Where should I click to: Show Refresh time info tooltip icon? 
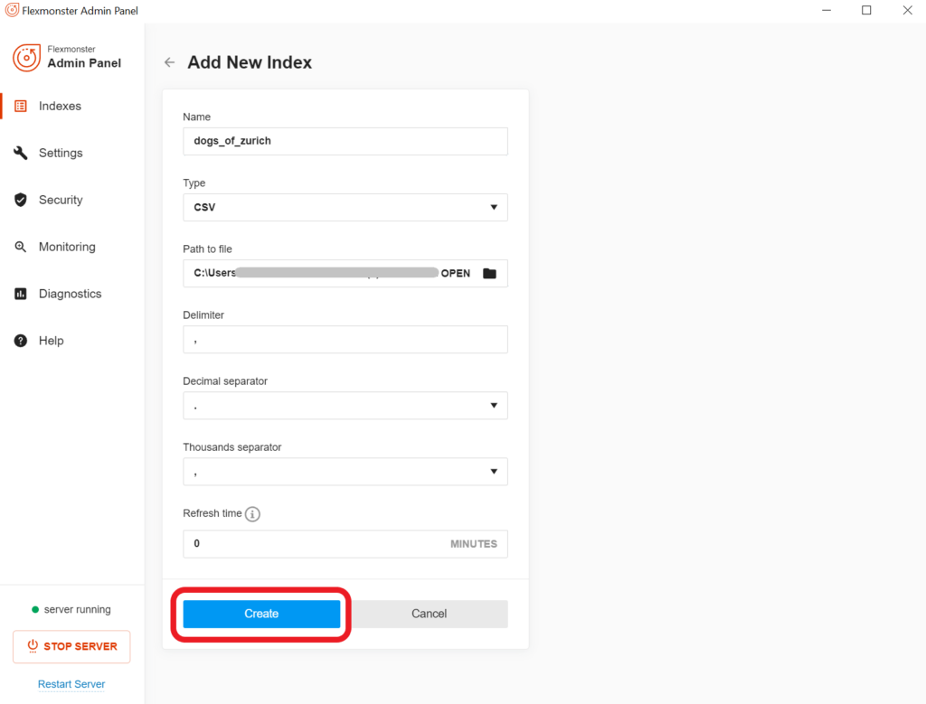tap(252, 514)
